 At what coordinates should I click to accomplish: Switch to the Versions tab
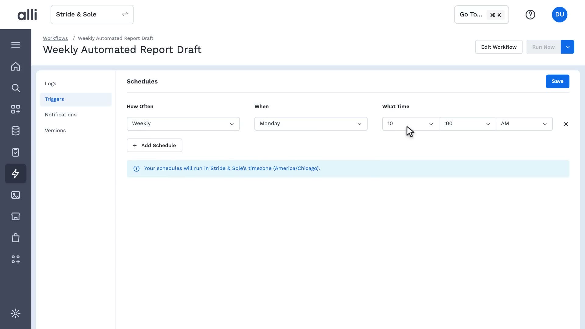(x=76, y=131)
